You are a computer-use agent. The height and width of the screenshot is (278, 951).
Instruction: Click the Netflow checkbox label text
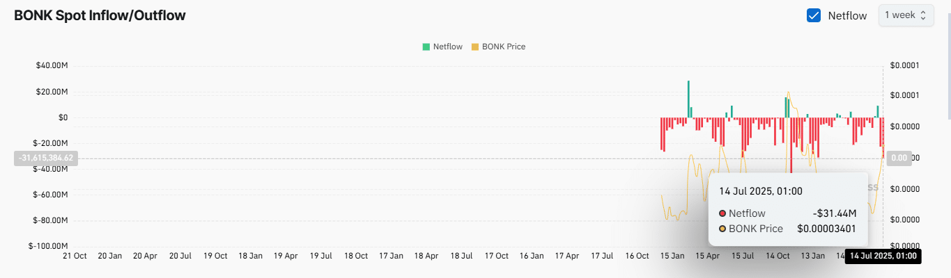click(x=847, y=15)
